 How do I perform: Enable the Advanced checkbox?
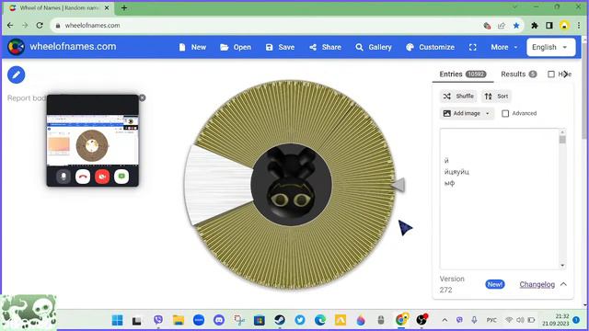[x=505, y=113]
